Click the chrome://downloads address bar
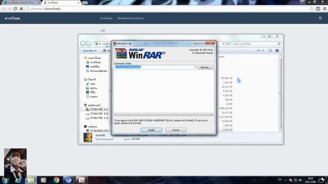Image resolution: width=328 pixels, height=184 pixels. pyautogui.click(x=167, y=9)
